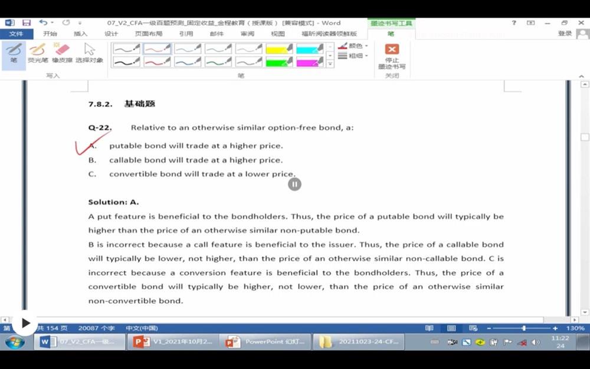Open the Windows Start button

pyautogui.click(x=15, y=342)
